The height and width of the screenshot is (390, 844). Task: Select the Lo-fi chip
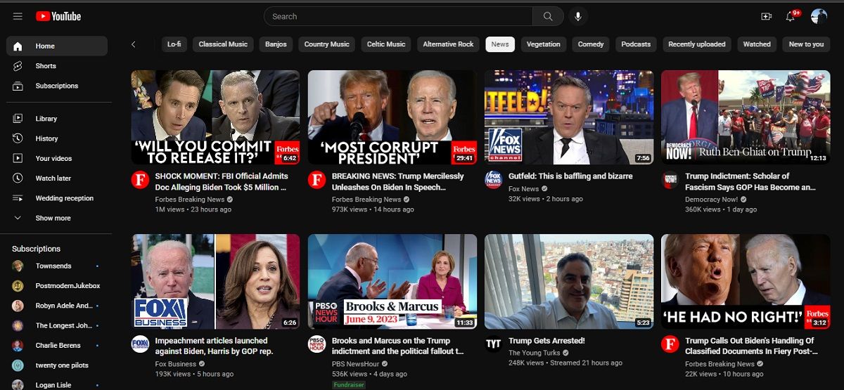tap(174, 44)
